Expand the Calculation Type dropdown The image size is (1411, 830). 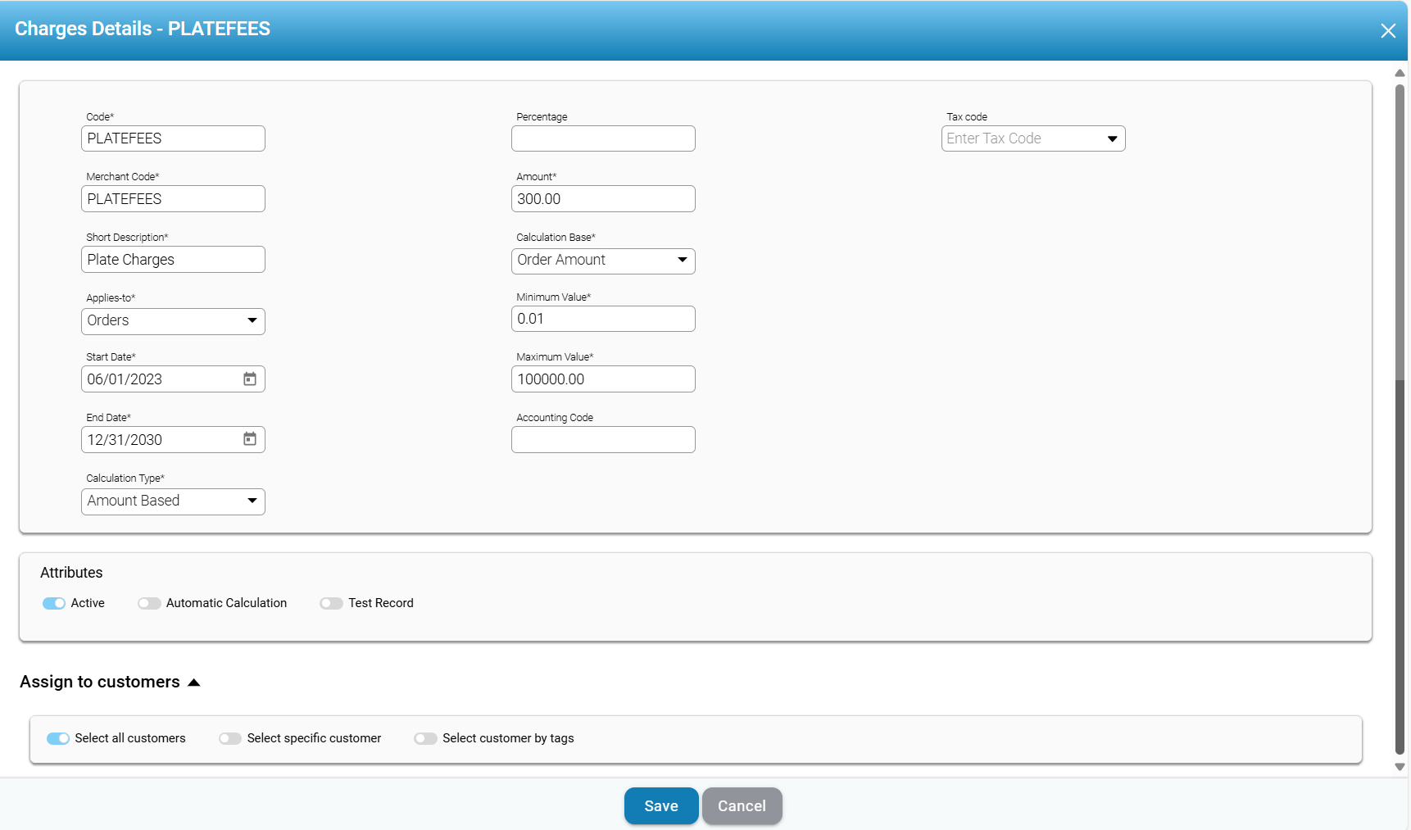[252, 501]
